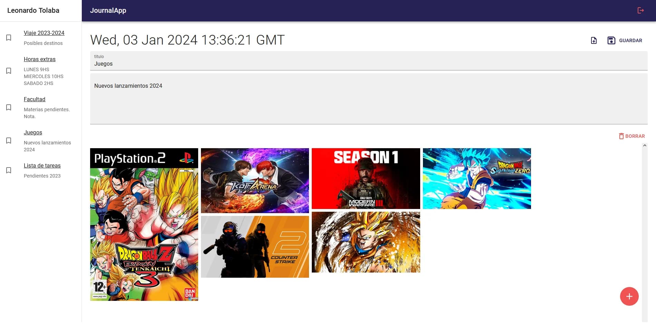Click bookmark icon beside Facultad
This screenshot has height=324, width=656.
pyautogui.click(x=9, y=107)
